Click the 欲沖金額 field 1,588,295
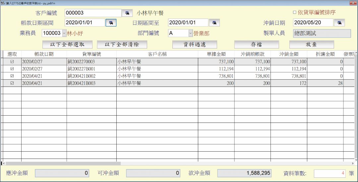This screenshot has height=182, width=358. coord(244,173)
